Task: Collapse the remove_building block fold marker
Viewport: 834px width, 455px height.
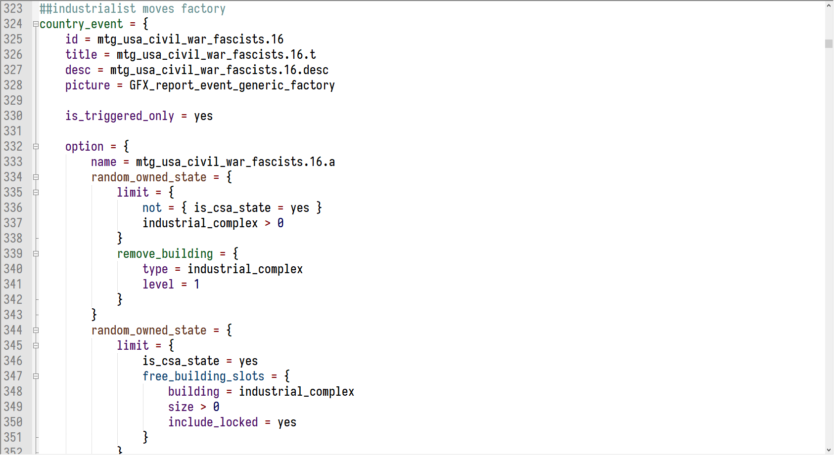Action: pos(36,254)
